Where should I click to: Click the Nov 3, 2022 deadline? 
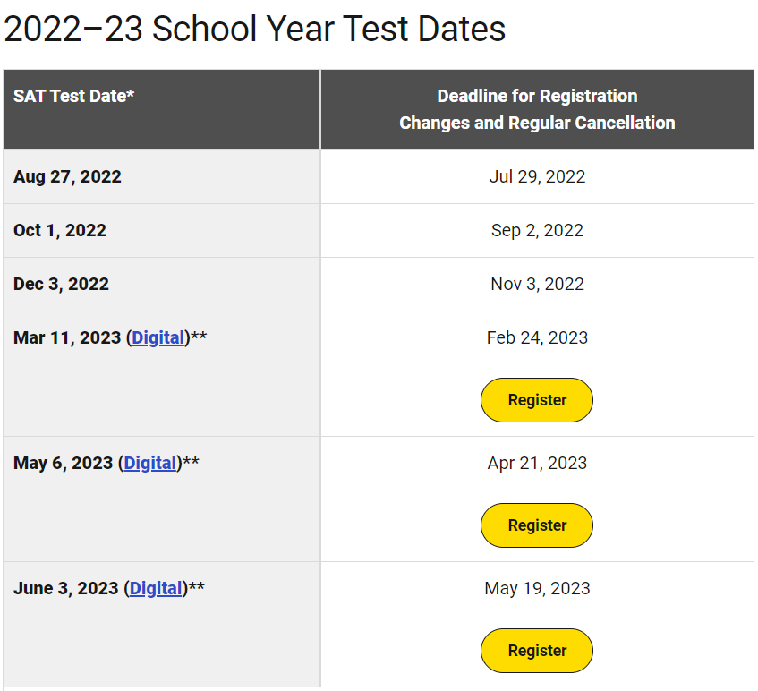537,284
